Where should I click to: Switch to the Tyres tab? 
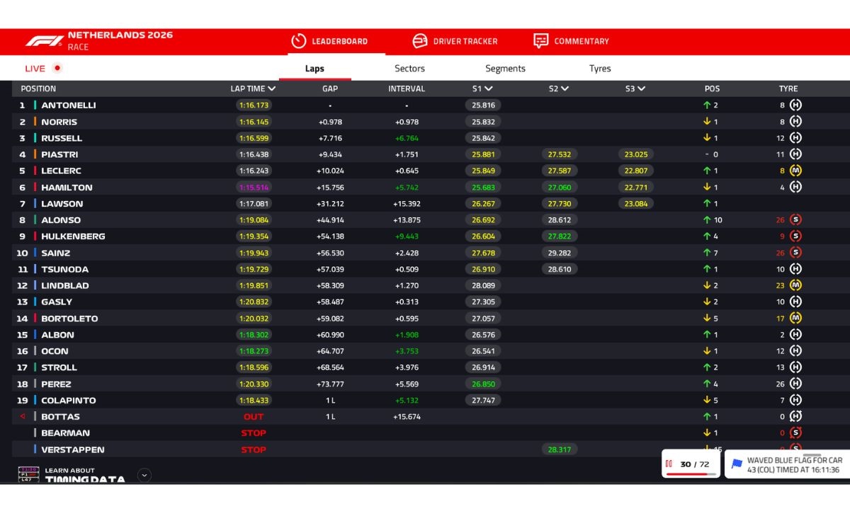pyautogui.click(x=600, y=69)
